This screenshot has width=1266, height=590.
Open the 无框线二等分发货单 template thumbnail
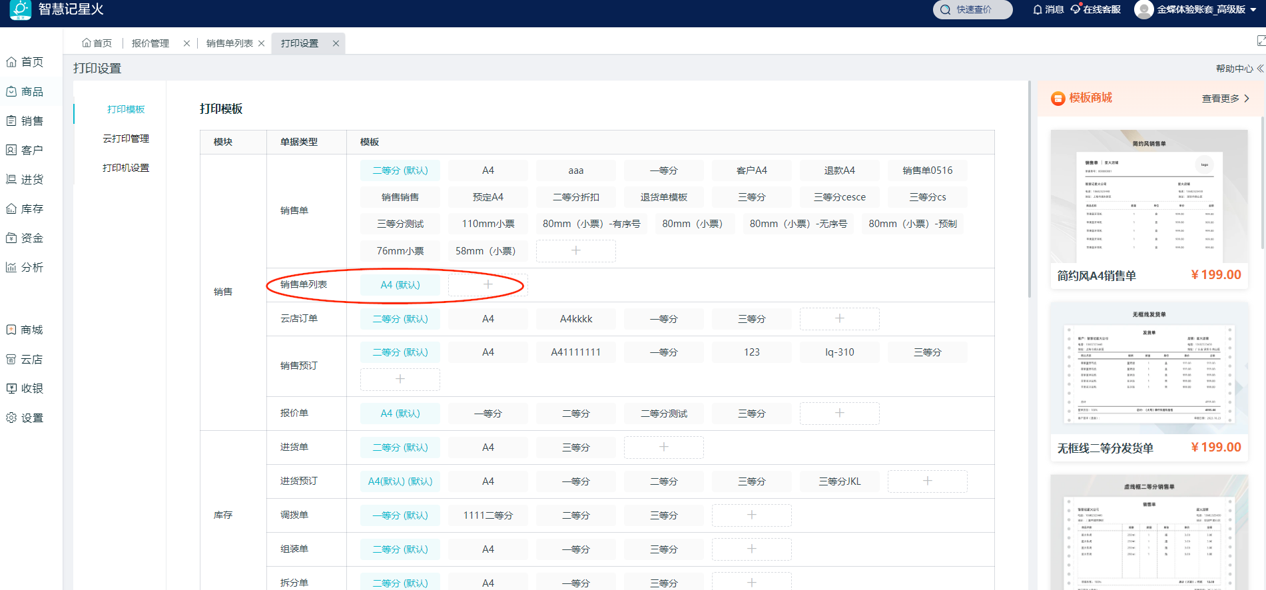[x=1149, y=368]
